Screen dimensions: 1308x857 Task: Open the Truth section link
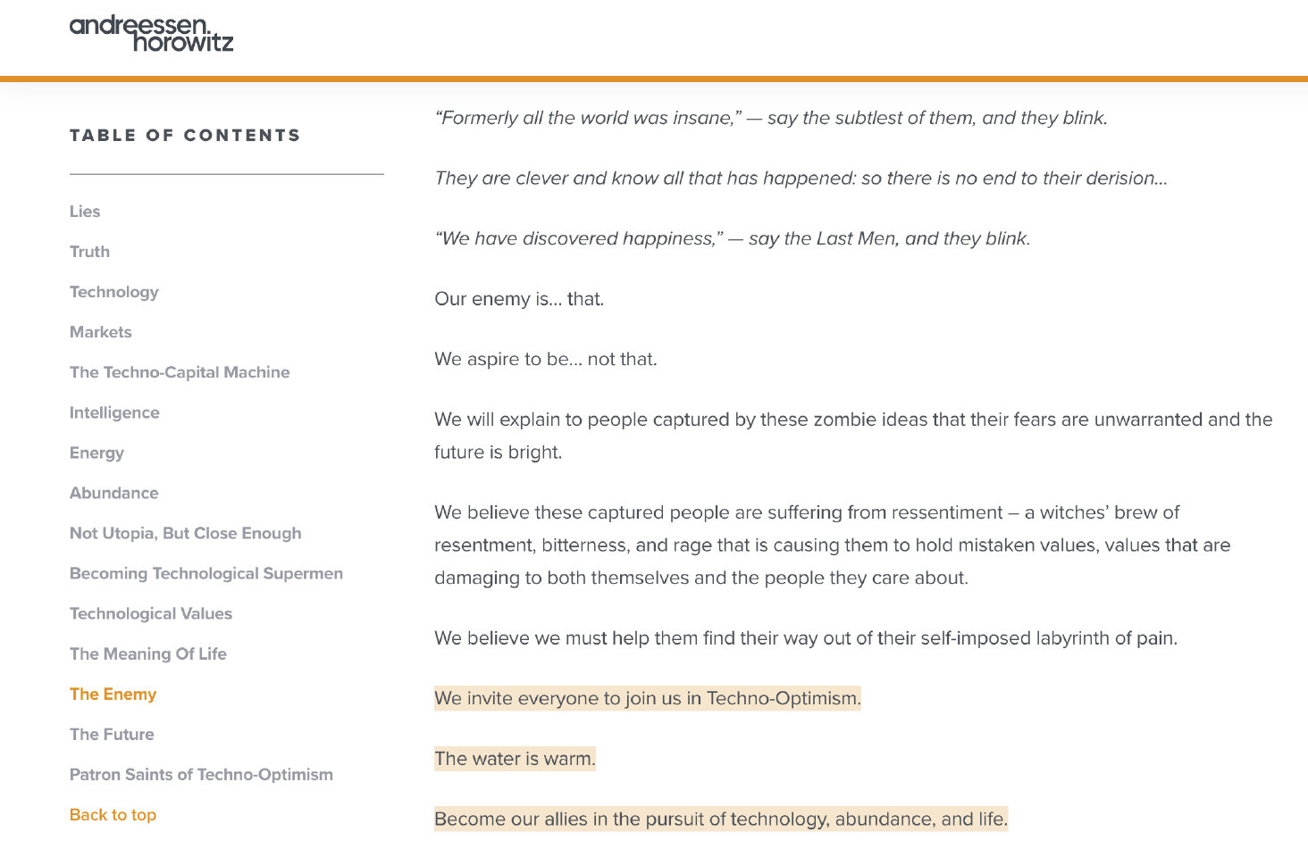tap(89, 252)
